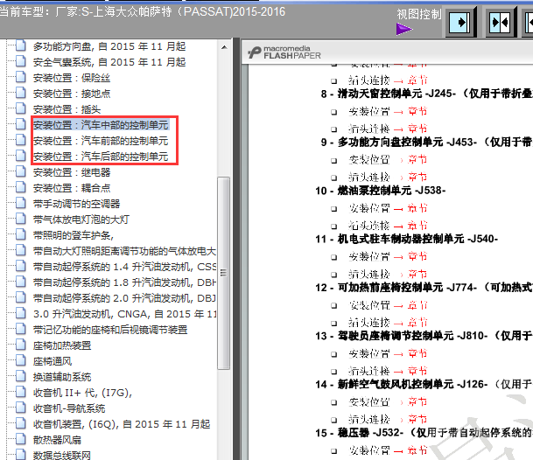Screen dimensions: 533x460
Task: Click 章节 link under J453 安装位置
Action: (x=417, y=159)
